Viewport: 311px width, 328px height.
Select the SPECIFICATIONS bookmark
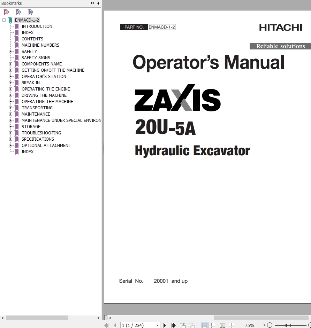click(x=38, y=139)
